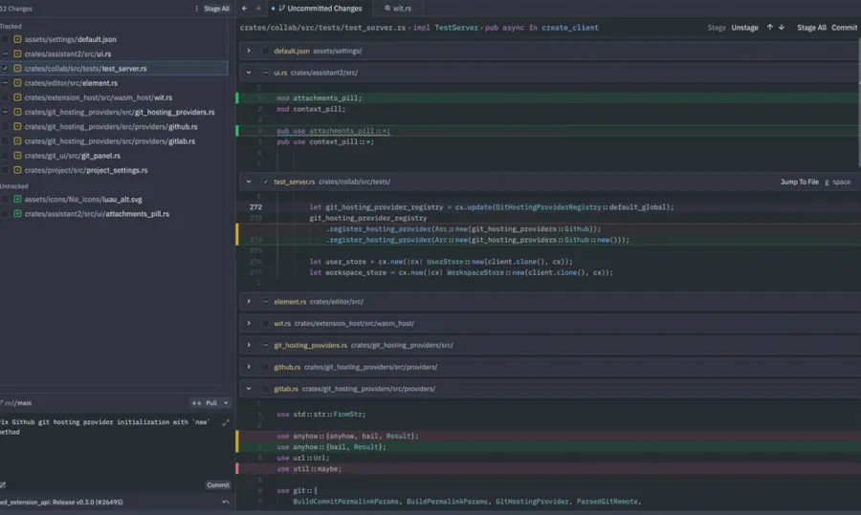Expand the commit message editor

coord(226,422)
